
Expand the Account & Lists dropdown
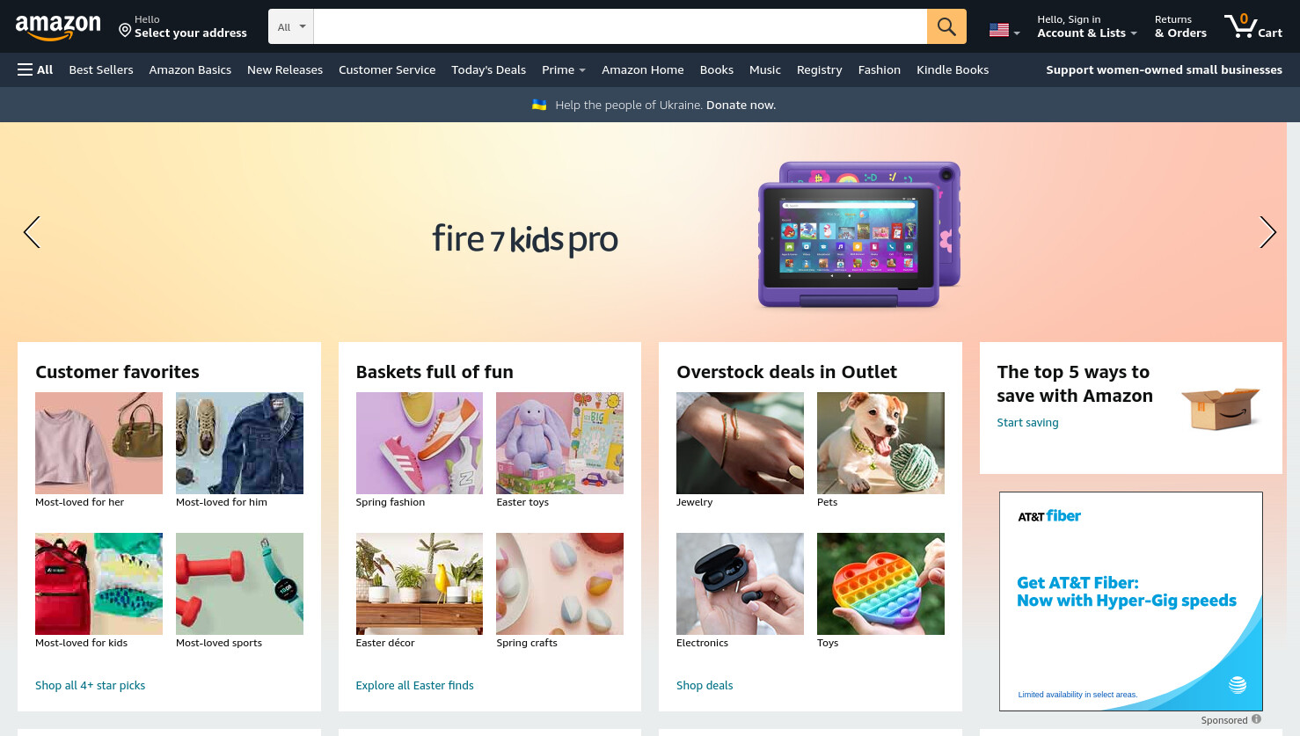[x=1087, y=26]
